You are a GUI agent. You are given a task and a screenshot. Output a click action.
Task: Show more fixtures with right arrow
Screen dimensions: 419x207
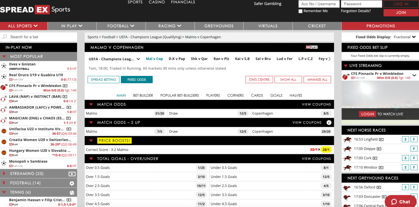click(x=330, y=59)
